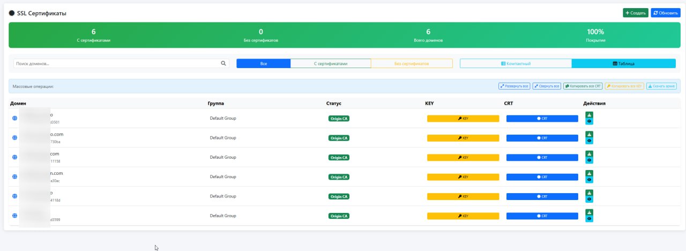
Task: Select the 'Все' filter option
Action: (x=263, y=63)
